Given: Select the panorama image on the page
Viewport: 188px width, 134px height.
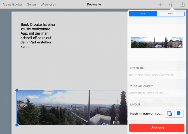Looking at the screenshot, I should point(70,108).
